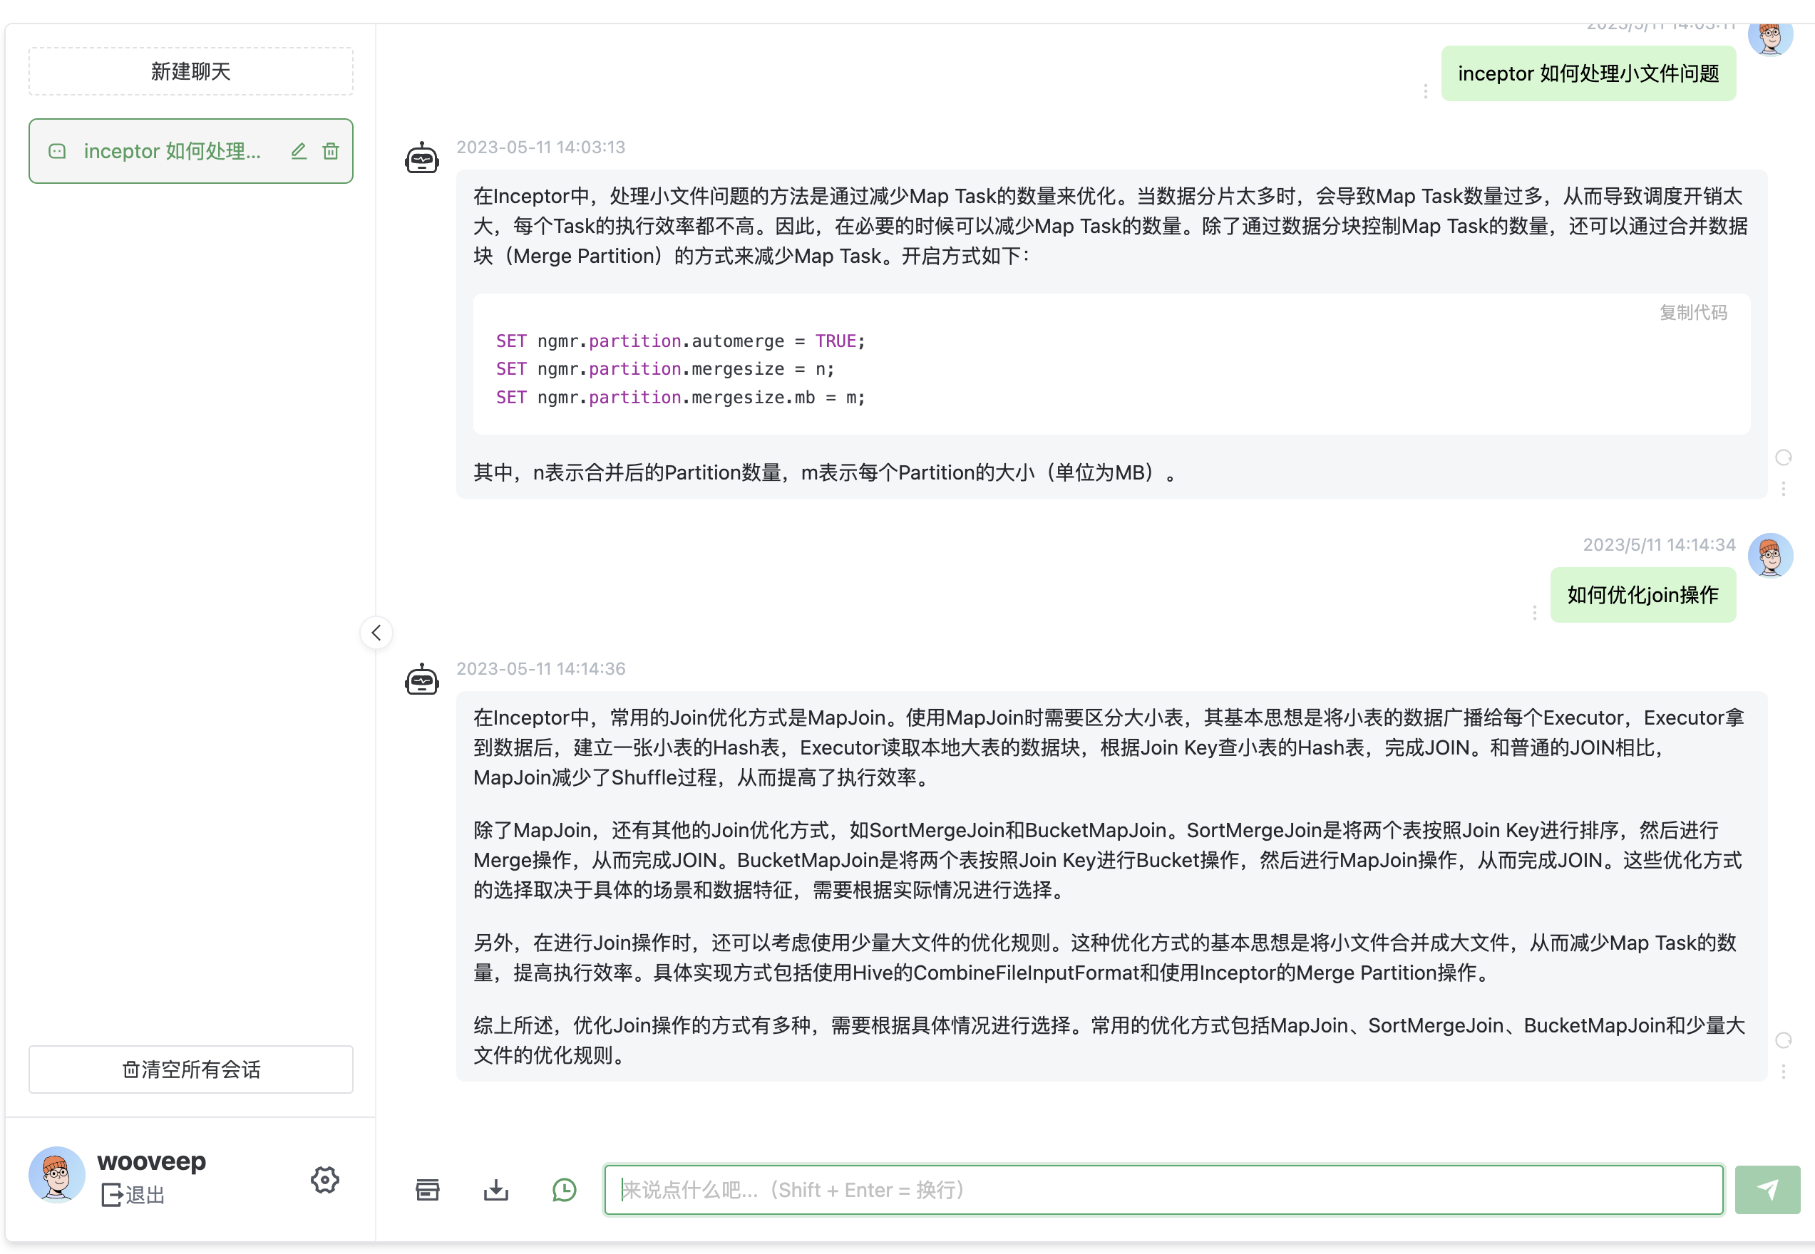
Task: Click the prompt store icon in bottom toolbar
Action: (428, 1190)
